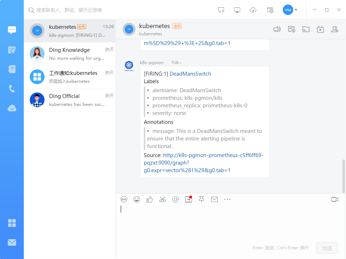Open the phone calls section in sidebar
346x259 pixels.
pyautogui.click(x=12, y=89)
